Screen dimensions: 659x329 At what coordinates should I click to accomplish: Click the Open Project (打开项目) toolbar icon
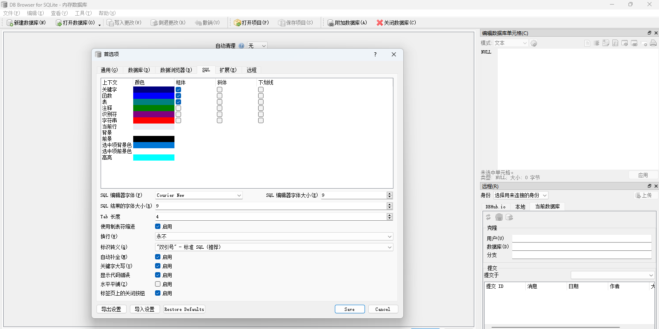click(x=238, y=23)
